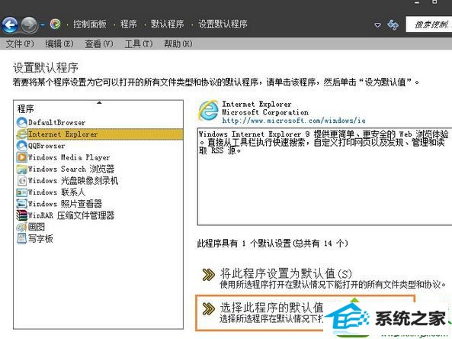This screenshot has height=339, width=452.
Task: Select 写字板 in program list
Action: coord(40,238)
